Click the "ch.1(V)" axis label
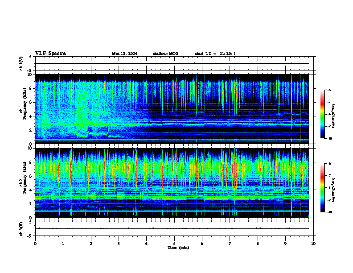 (x=21, y=63)
